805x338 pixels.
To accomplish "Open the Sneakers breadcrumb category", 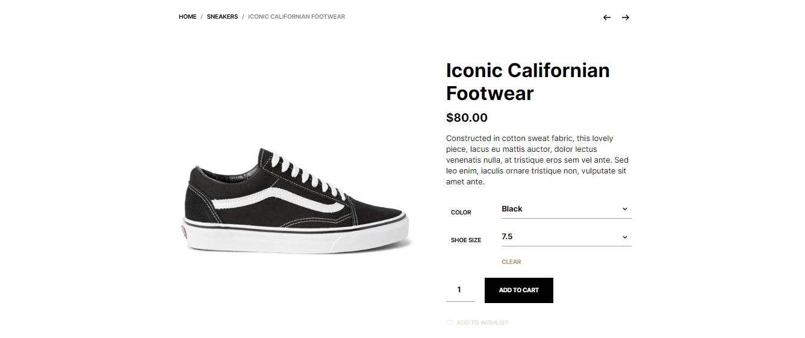I will (222, 17).
